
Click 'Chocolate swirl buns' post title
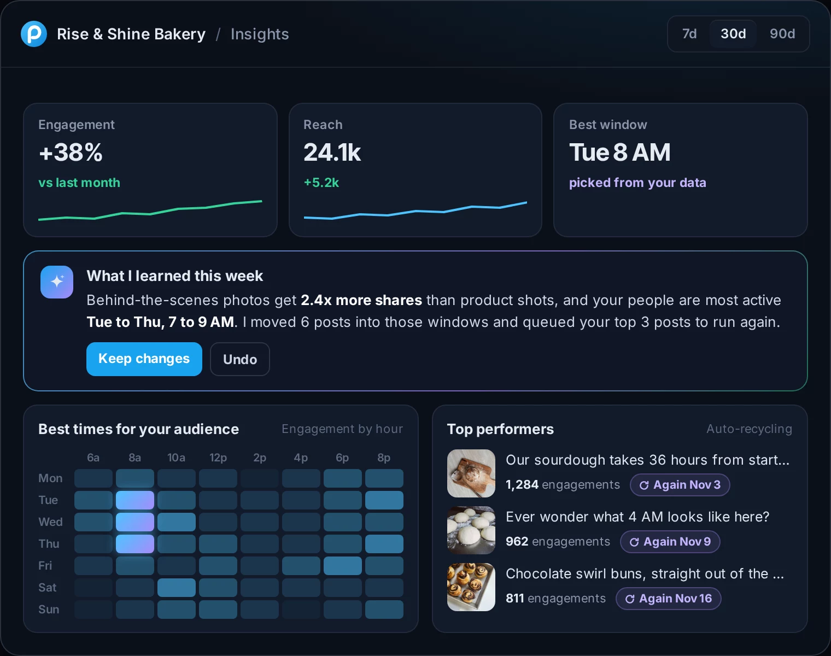pos(645,574)
